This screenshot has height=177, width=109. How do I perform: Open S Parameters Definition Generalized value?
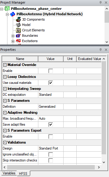pos(51,107)
